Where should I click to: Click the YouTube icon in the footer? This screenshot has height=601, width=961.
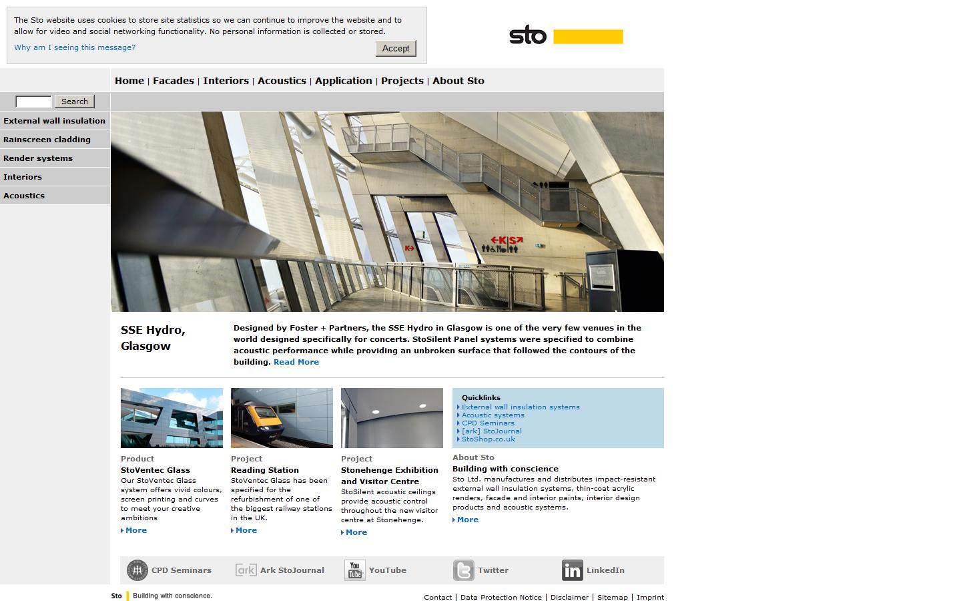coord(354,570)
